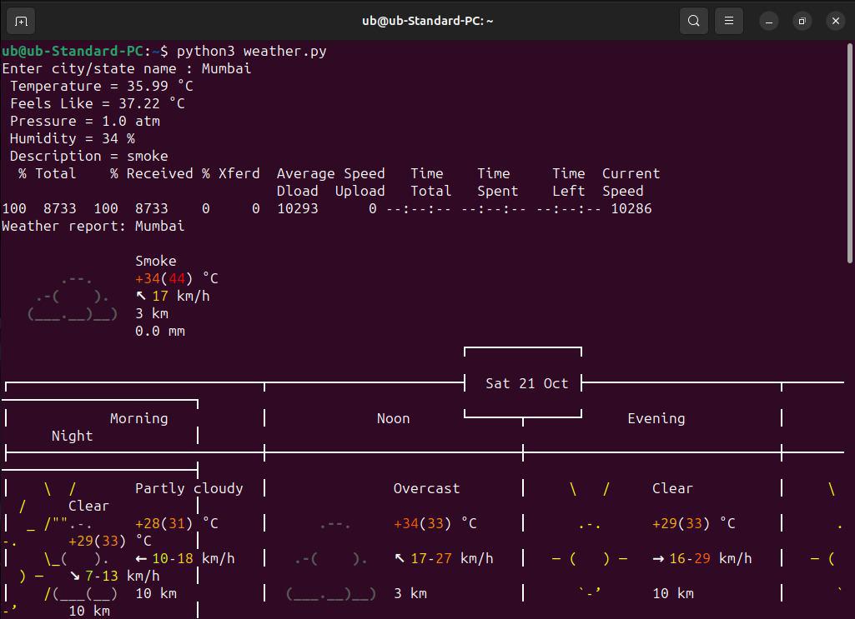Close the terminal window

click(835, 21)
